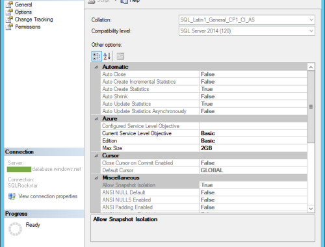Click the General page icon
The width and height of the screenshot is (325, 247).
coord(9,5)
